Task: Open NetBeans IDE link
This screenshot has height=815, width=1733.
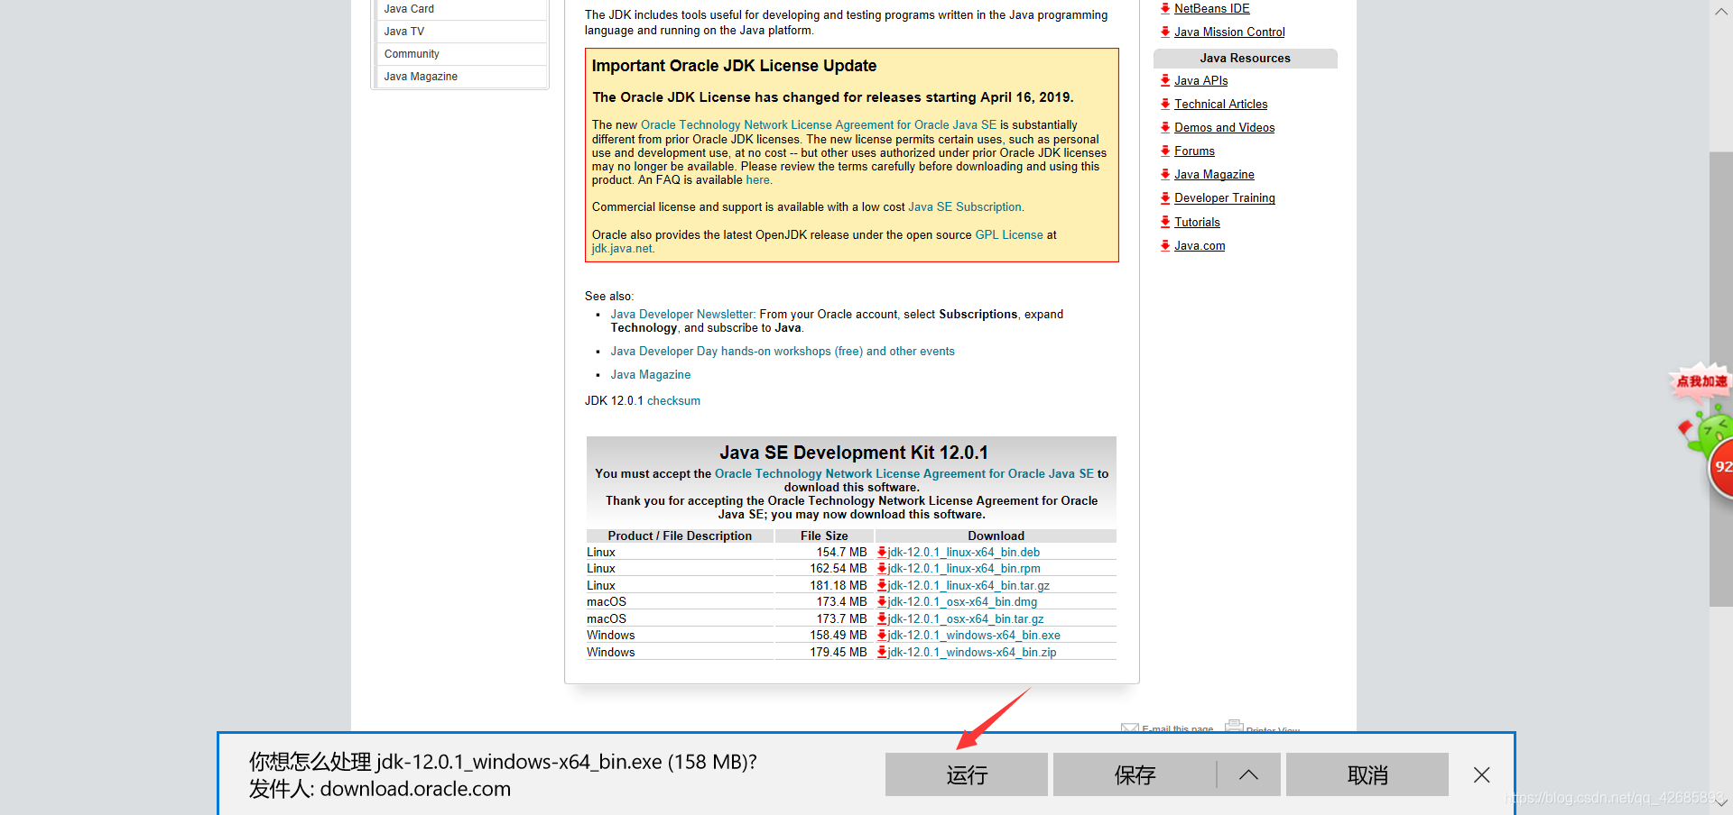Action: [1212, 9]
